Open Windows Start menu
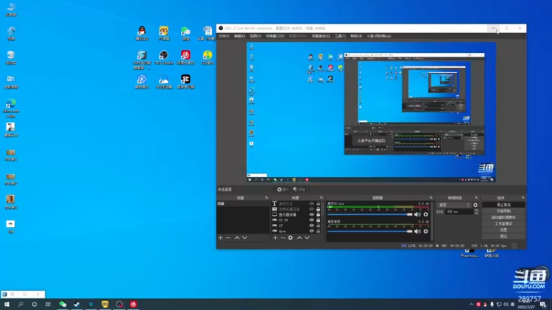Viewport: 552px width, 310px height. 7,304
